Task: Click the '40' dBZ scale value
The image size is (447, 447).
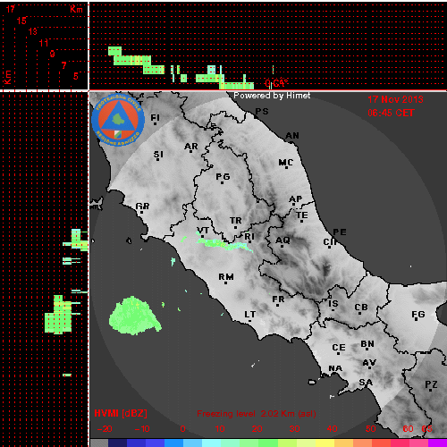Action: pyautogui.click(x=332, y=429)
